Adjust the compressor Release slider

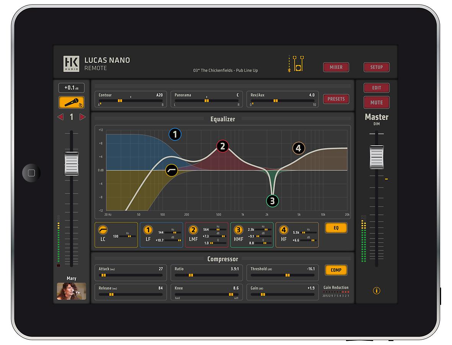[131, 295]
